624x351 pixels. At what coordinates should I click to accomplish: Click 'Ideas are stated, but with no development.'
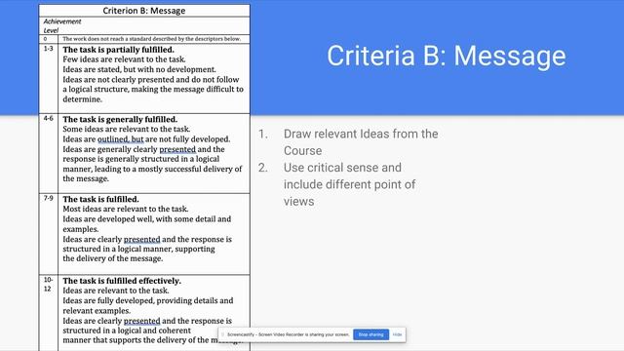pos(139,69)
